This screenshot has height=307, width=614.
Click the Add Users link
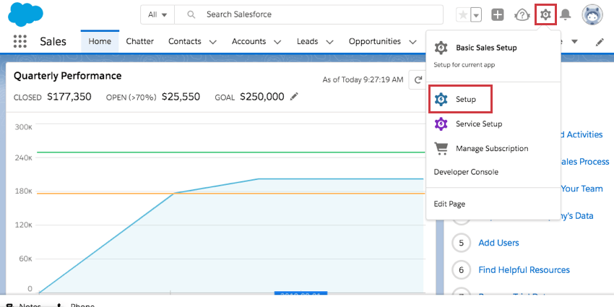point(498,243)
